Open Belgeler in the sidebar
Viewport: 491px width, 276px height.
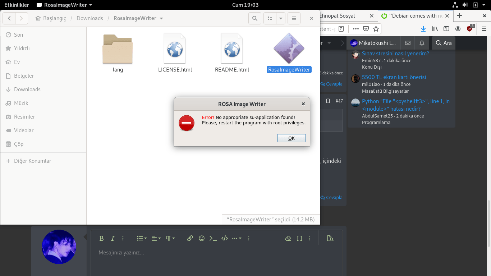43,76
